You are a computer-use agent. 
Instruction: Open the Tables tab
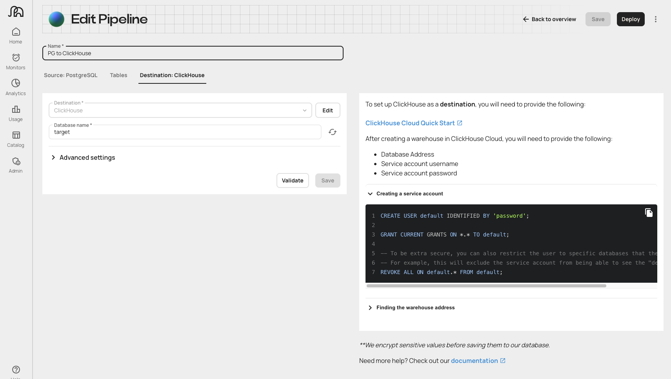click(118, 75)
